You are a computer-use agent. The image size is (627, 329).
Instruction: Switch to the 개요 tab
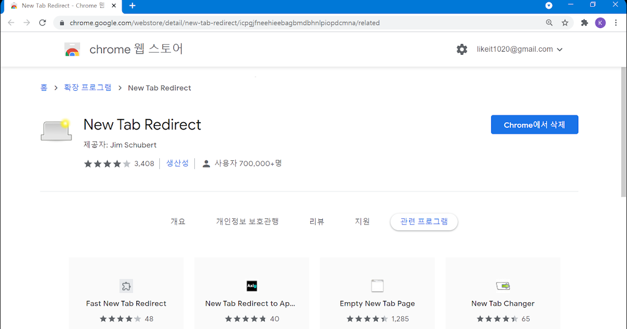click(178, 221)
